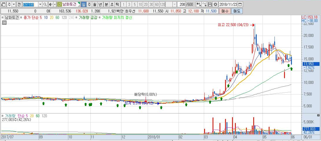
Task: Select the 5 interval button
Action: coord(135,4)
